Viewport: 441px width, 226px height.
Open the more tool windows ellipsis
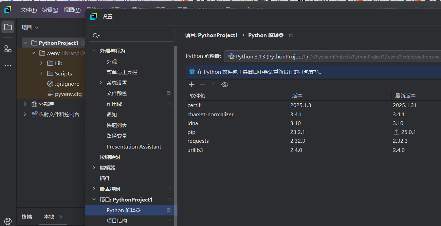8,66
